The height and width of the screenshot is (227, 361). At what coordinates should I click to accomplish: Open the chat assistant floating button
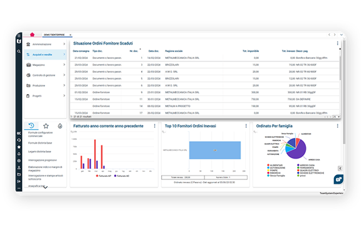[338, 179]
